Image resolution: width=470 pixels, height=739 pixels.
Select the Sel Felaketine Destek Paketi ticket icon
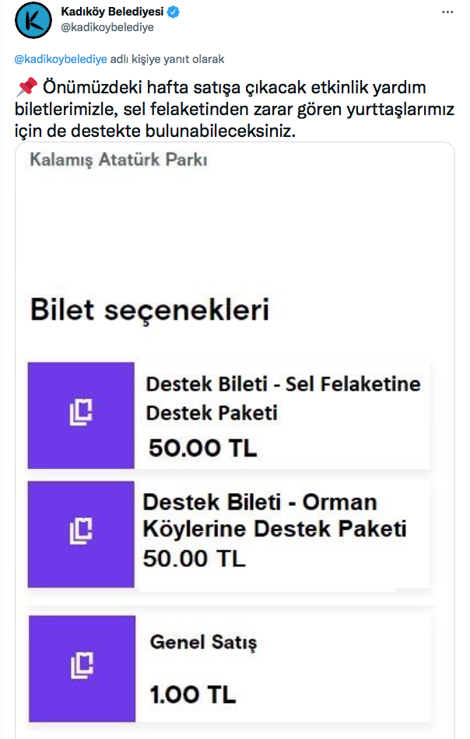(x=81, y=415)
